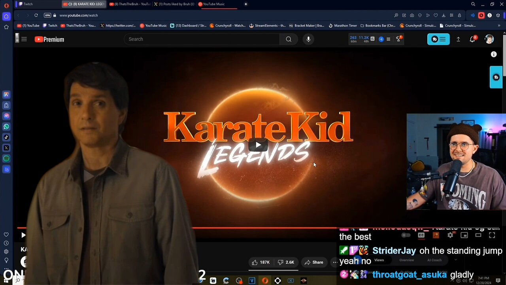Open the Opera start page home icon

coord(6,16)
